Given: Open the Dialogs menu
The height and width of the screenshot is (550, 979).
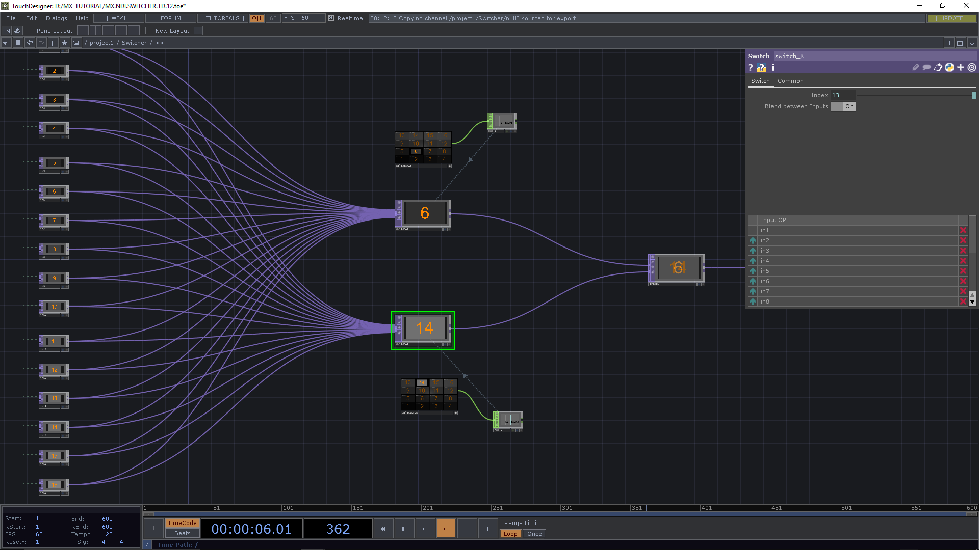Looking at the screenshot, I should (x=56, y=18).
